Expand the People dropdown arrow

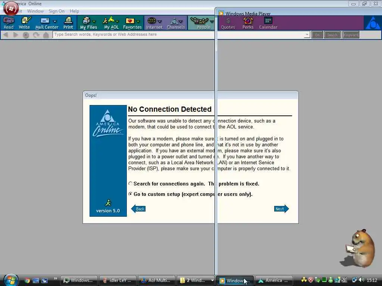[212, 21]
